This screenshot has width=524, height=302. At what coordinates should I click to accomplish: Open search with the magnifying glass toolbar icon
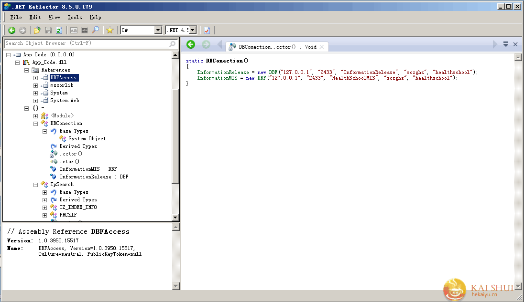point(96,31)
